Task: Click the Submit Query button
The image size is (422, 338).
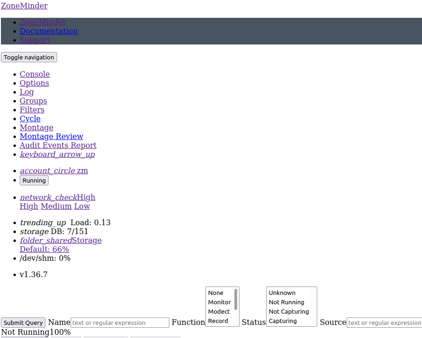Action: [23, 323]
